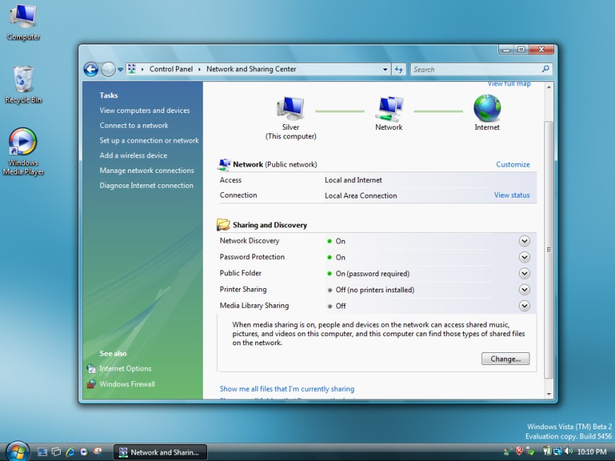Click inside the Search field
This screenshot has height=461, width=615.
coord(481,69)
